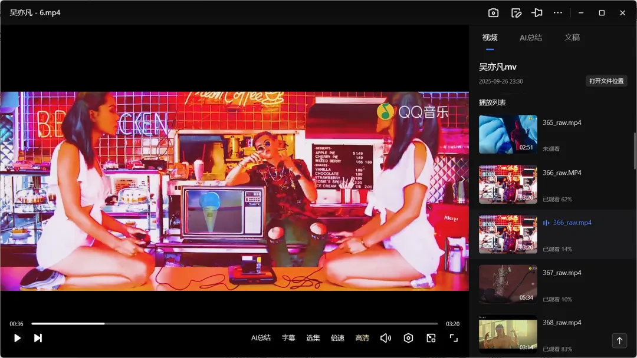The height and width of the screenshot is (358, 637).
Task: Click the 已观看 14% status label
Action: tap(557, 249)
